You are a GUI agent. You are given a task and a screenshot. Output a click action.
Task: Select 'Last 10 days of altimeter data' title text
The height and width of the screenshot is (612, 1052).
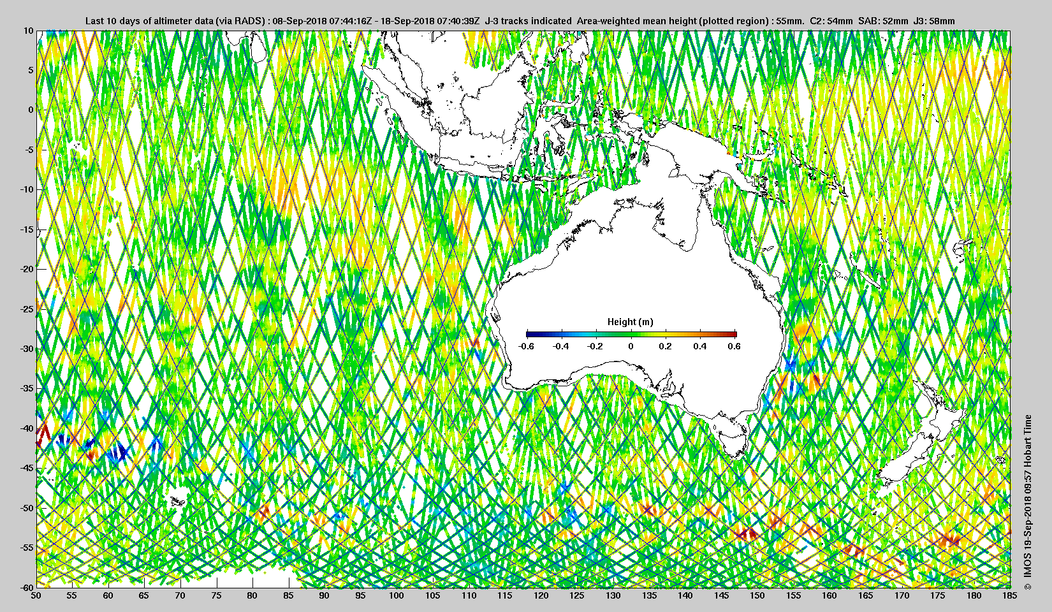[x=150, y=21]
